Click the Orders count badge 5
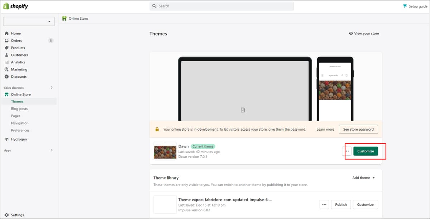 point(51,40)
